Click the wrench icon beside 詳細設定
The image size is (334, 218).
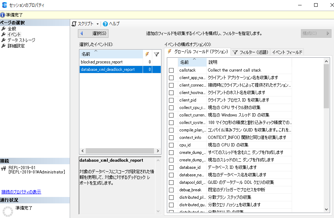[4, 46]
